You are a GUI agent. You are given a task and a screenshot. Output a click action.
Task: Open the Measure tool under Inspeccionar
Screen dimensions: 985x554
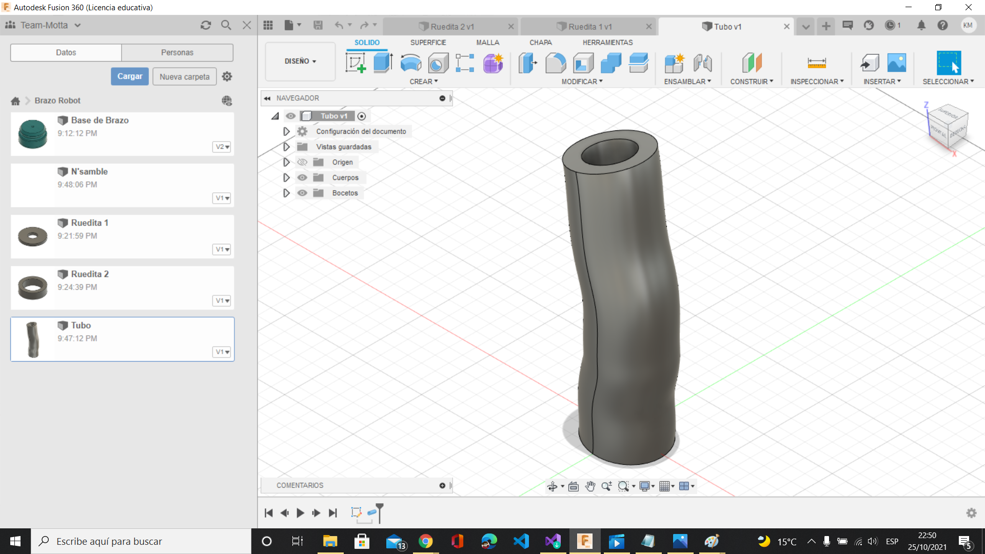(817, 63)
